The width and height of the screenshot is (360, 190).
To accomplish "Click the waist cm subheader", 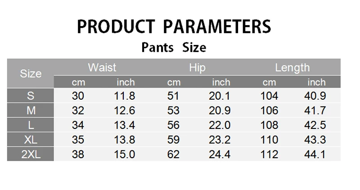I will click(x=78, y=82).
